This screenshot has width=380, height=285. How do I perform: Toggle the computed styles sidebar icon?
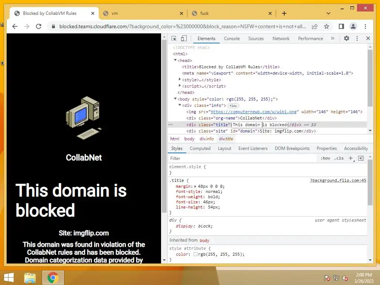(x=361, y=158)
